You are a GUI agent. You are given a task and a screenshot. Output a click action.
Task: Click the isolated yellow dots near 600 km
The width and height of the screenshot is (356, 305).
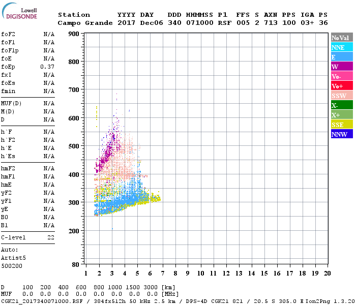pos(97,116)
